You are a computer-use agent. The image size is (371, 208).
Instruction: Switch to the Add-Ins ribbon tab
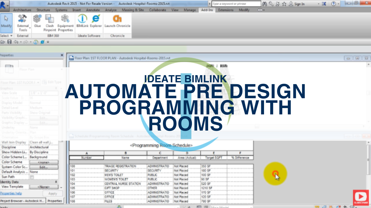[x=207, y=10]
